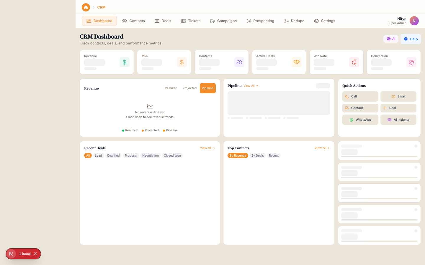Open the user avatar N profile
425x265 pixels.
point(414,21)
